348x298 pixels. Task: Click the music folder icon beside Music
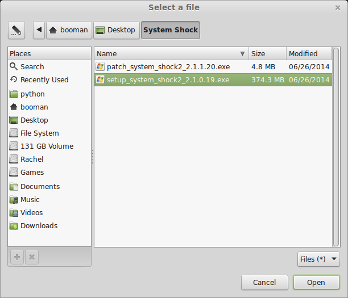[x=14, y=200]
